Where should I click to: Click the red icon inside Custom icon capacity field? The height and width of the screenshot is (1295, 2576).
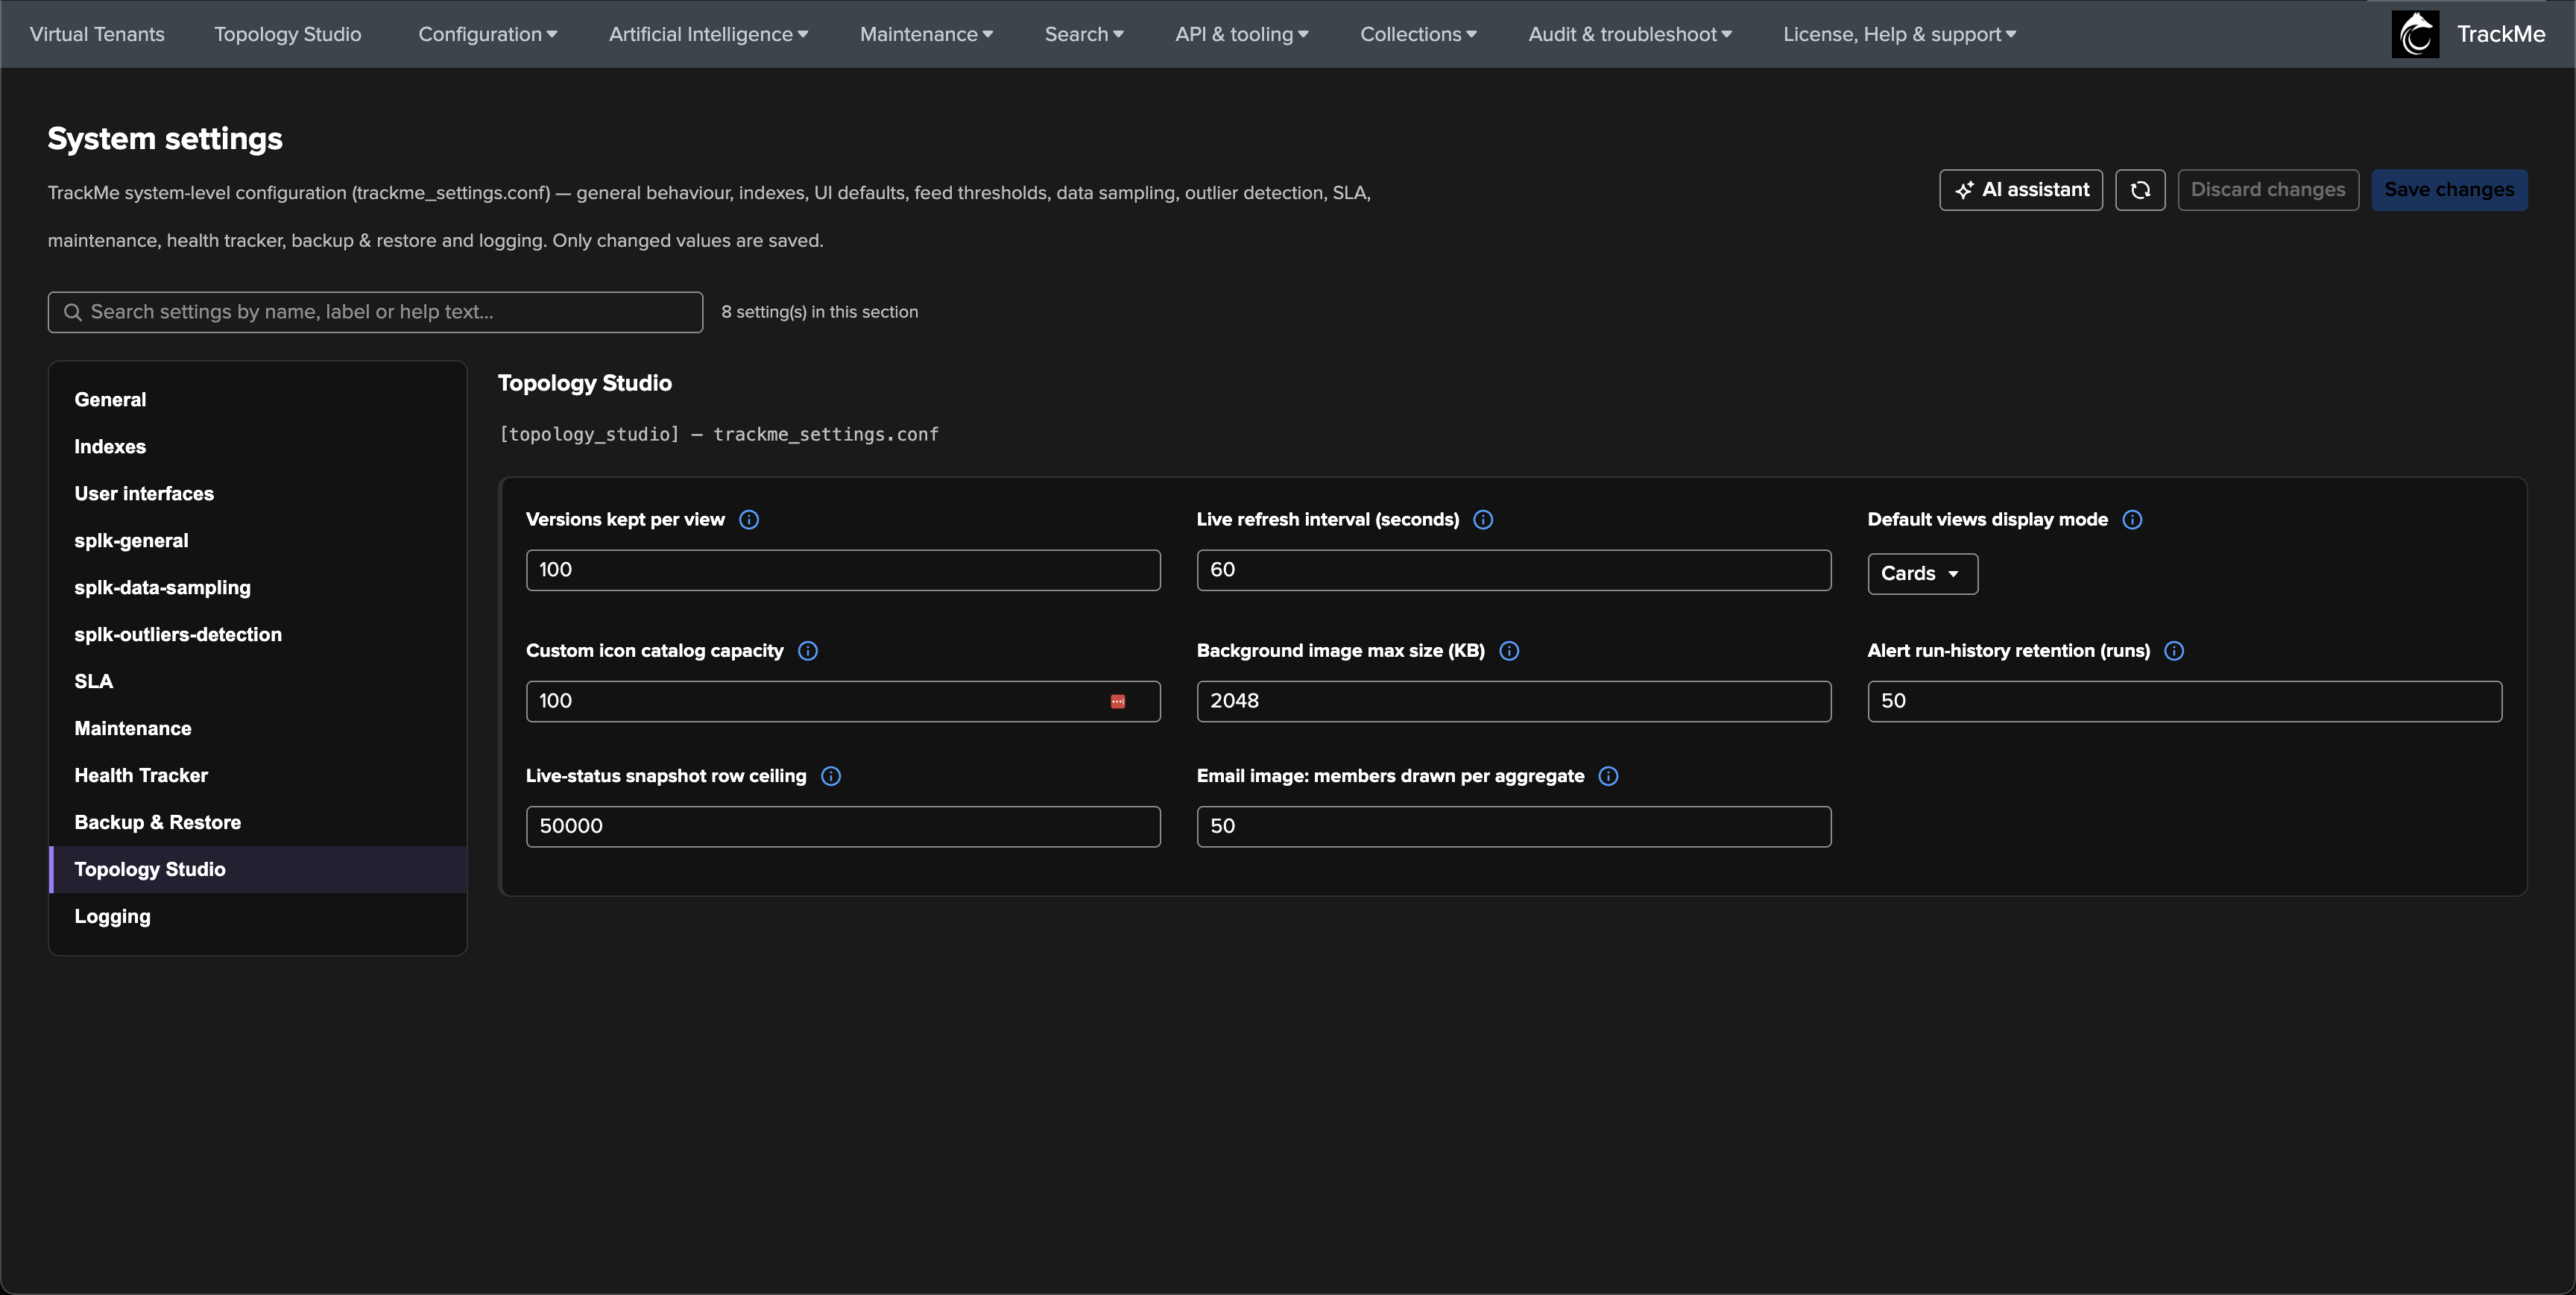pyautogui.click(x=1118, y=702)
